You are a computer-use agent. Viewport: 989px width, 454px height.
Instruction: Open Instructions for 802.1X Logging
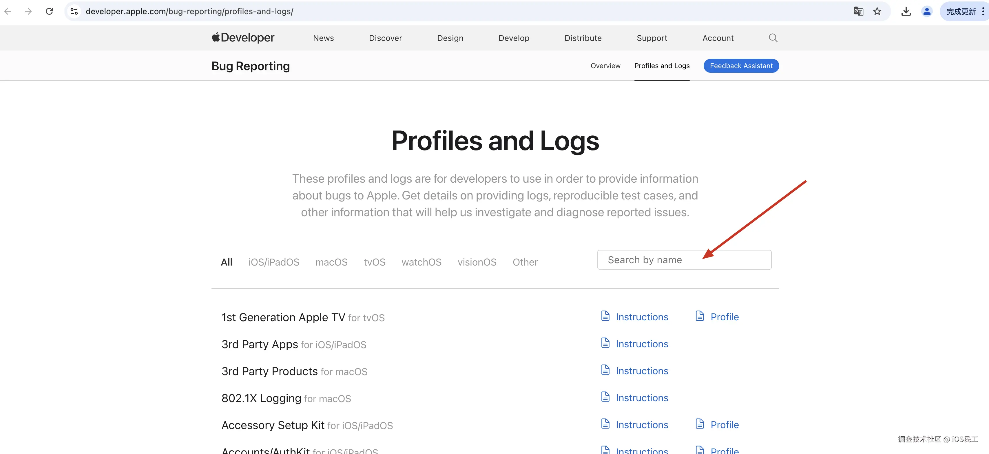[642, 397]
